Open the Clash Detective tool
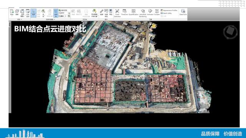This screenshot has height=138, width=246. (117, 13)
